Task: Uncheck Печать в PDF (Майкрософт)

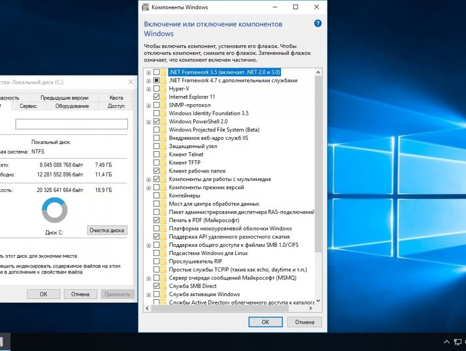Action: coord(156,220)
